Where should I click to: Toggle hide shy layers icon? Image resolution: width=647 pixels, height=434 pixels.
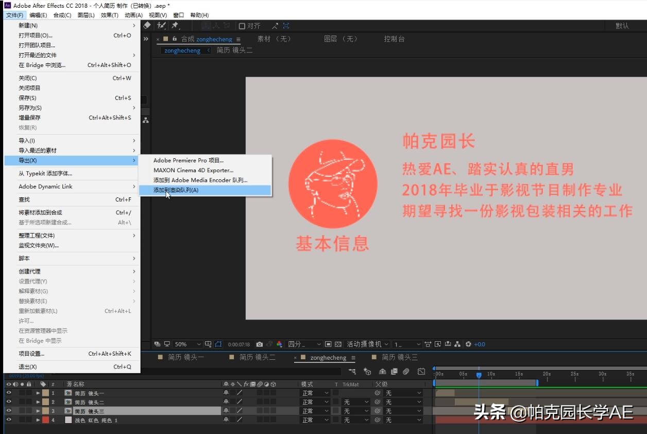click(383, 371)
